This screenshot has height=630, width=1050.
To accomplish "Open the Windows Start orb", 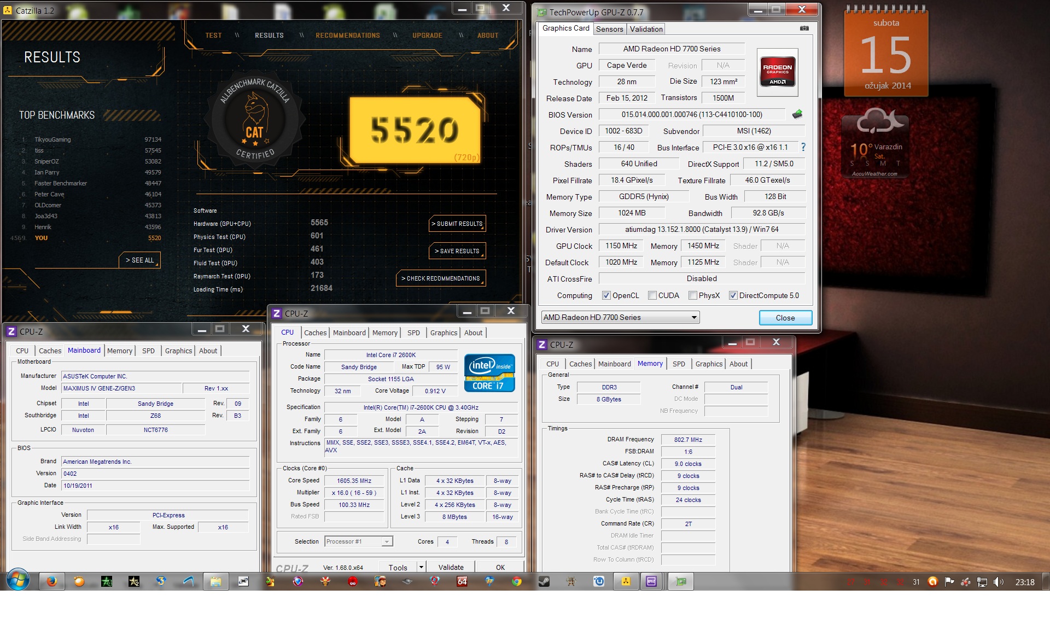I will pyautogui.click(x=17, y=581).
